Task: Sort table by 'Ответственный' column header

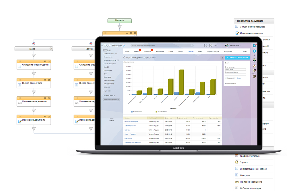Action: coord(155,118)
